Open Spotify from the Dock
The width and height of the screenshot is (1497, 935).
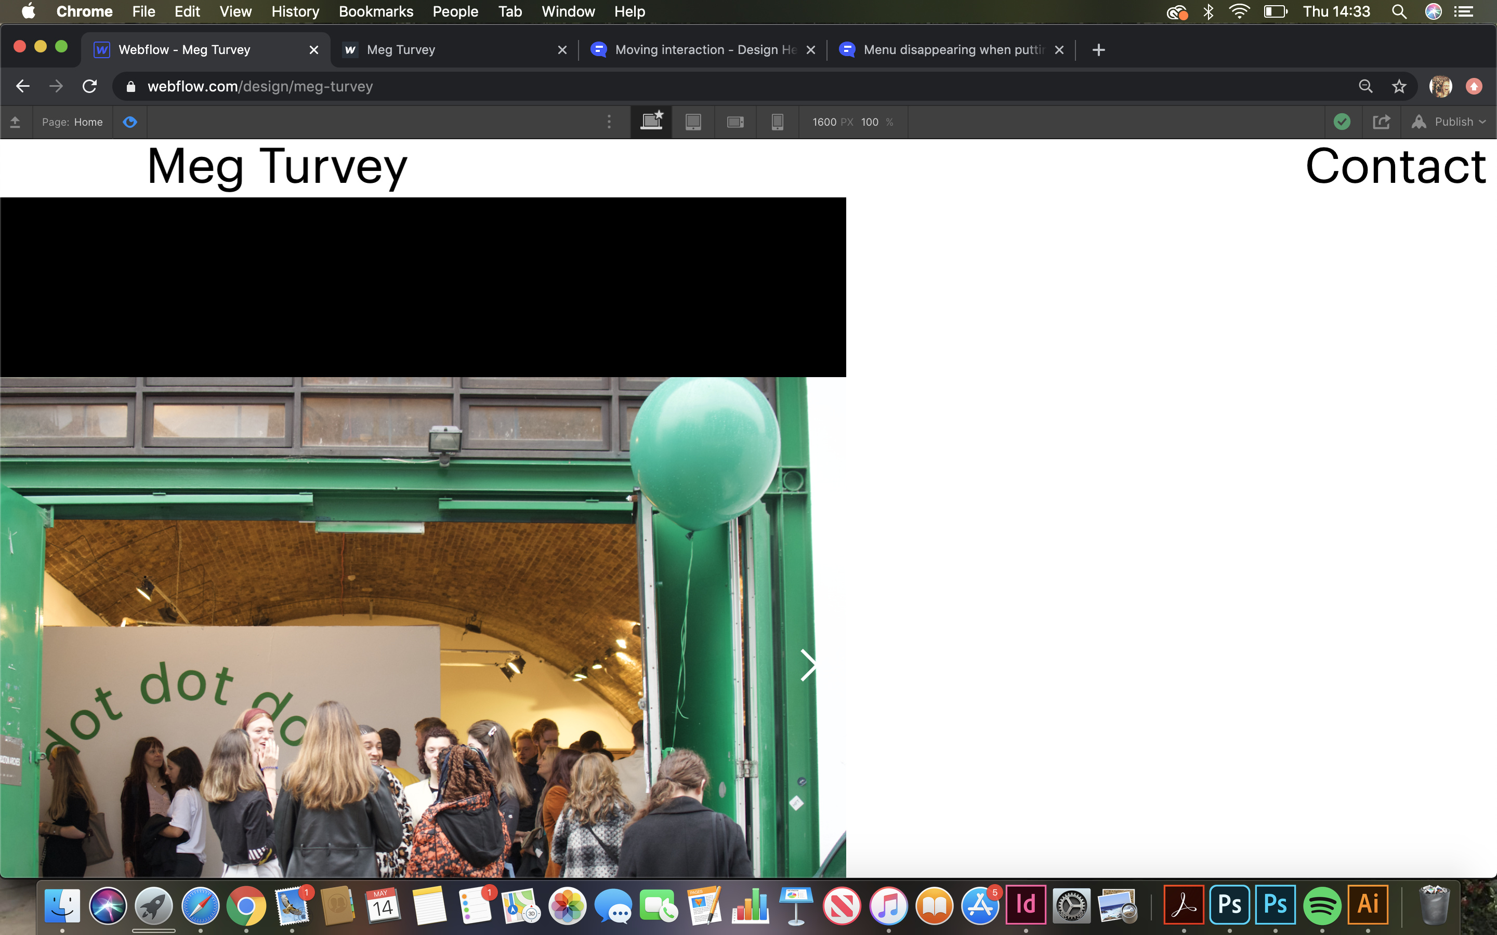tap(1322, 906)
